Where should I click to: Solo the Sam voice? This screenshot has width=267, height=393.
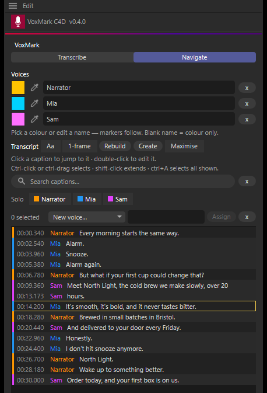[x=118, y=199]
